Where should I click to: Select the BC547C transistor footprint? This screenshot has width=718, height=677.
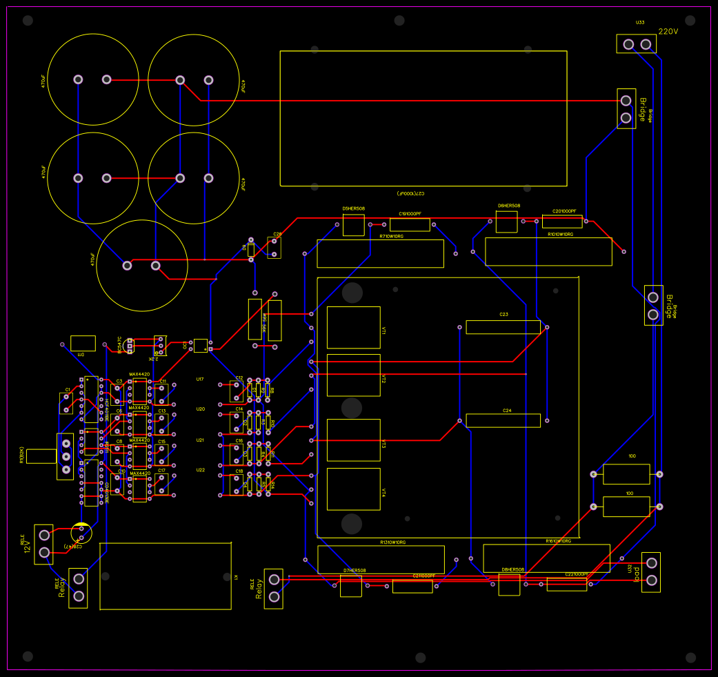[129, 345]
